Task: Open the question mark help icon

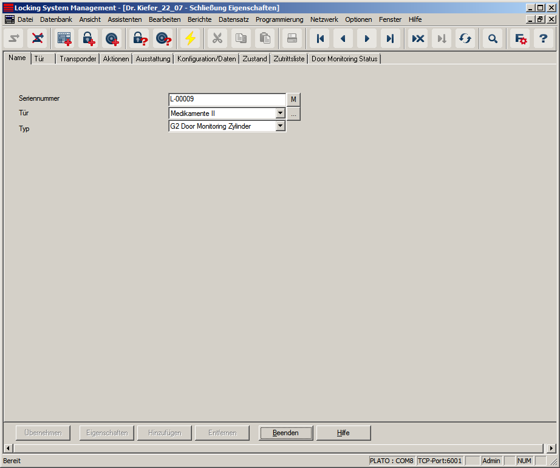Action: point(544,39)
